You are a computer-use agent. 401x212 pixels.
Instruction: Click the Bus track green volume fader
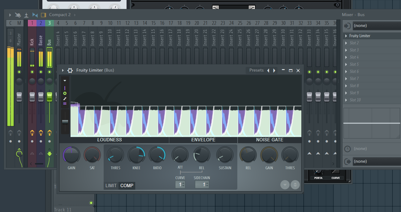(50, 96)
